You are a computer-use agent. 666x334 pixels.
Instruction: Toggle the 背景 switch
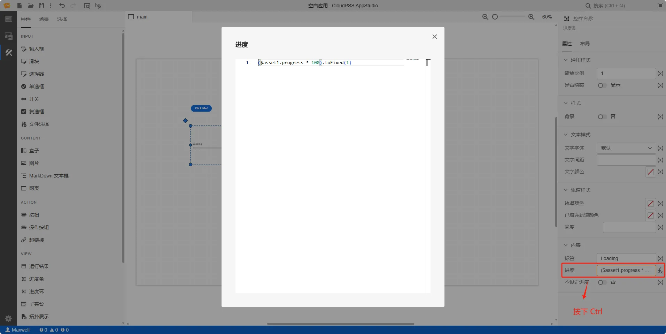pos(602,117)
